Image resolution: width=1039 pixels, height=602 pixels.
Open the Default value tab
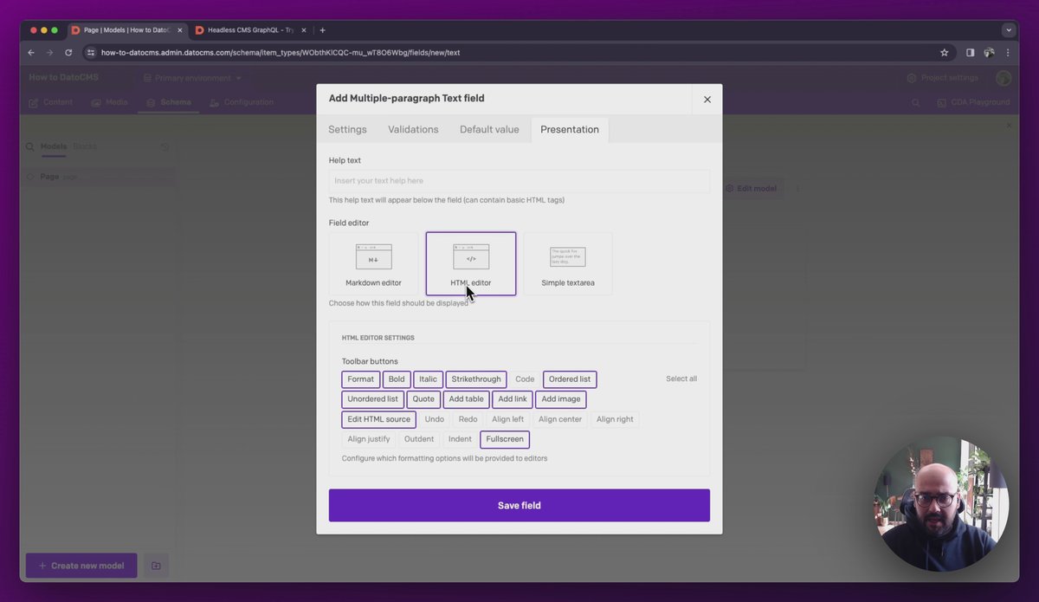(x=489, y=130)
